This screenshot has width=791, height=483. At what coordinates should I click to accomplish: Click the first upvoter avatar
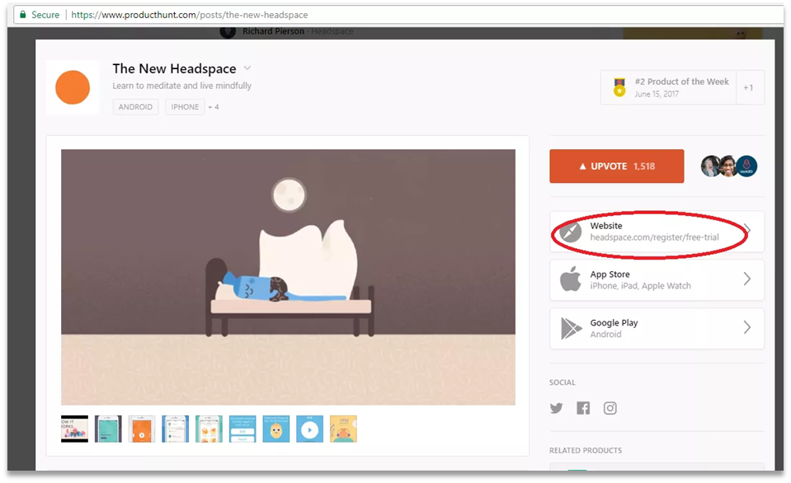(x=711, y=166)
